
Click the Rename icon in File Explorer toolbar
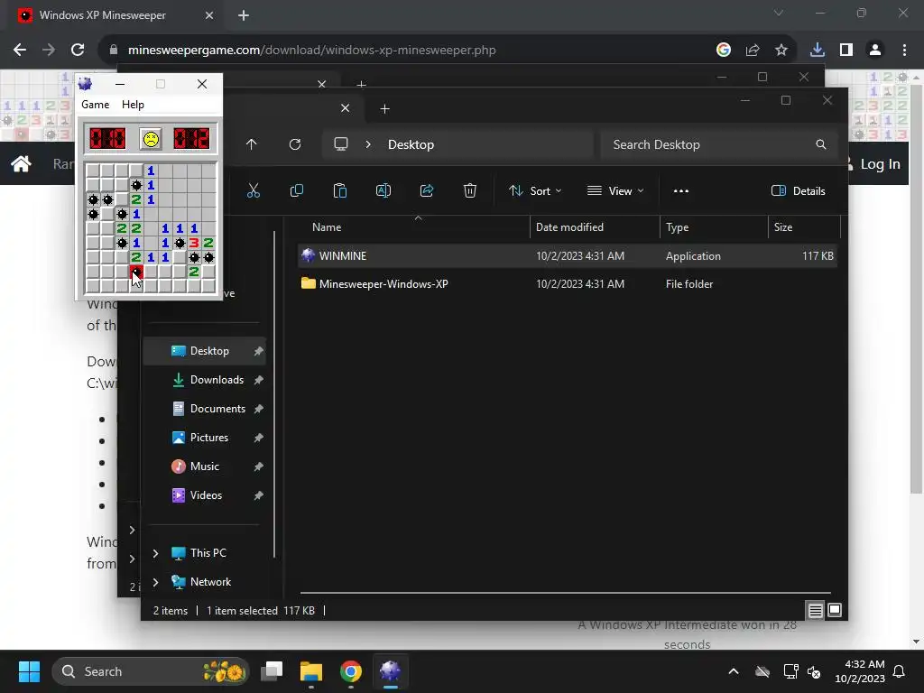(x=383, y=191)
